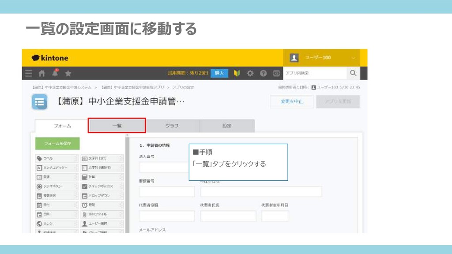Select the リンク field in the palette
This screenshot has width=452, height=254.
tap(56, 224)
